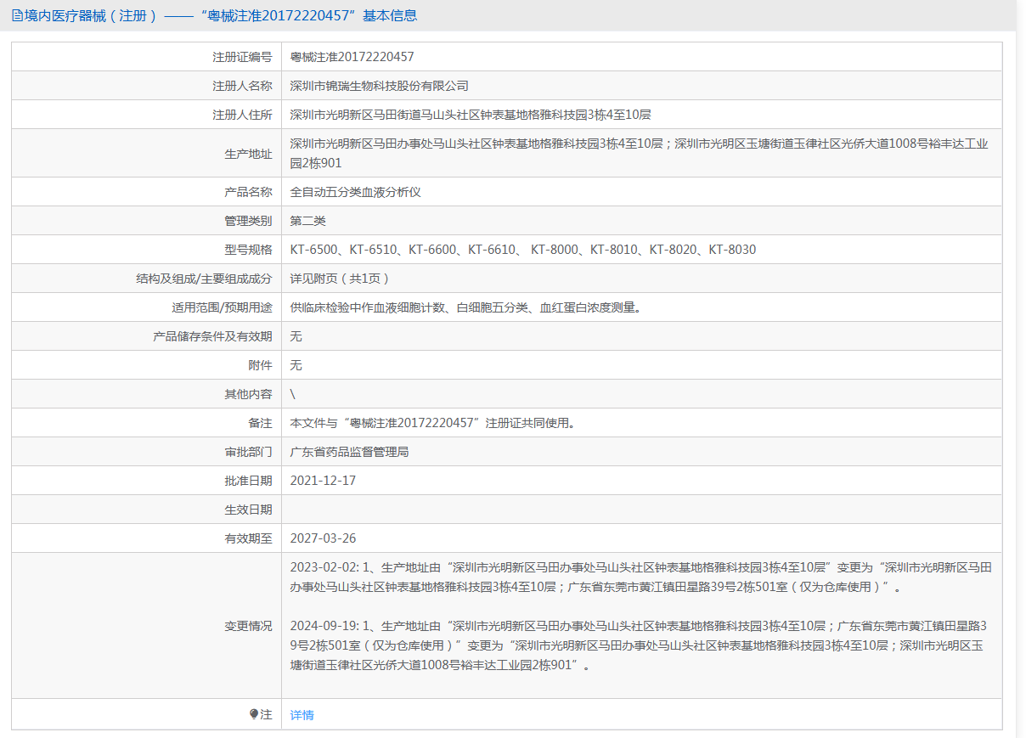This screenshot has height=738, width=1026.
Task: Select registrant name 深圳市锦瑞生物科技股份有限公司
Action: pos(380,86)
